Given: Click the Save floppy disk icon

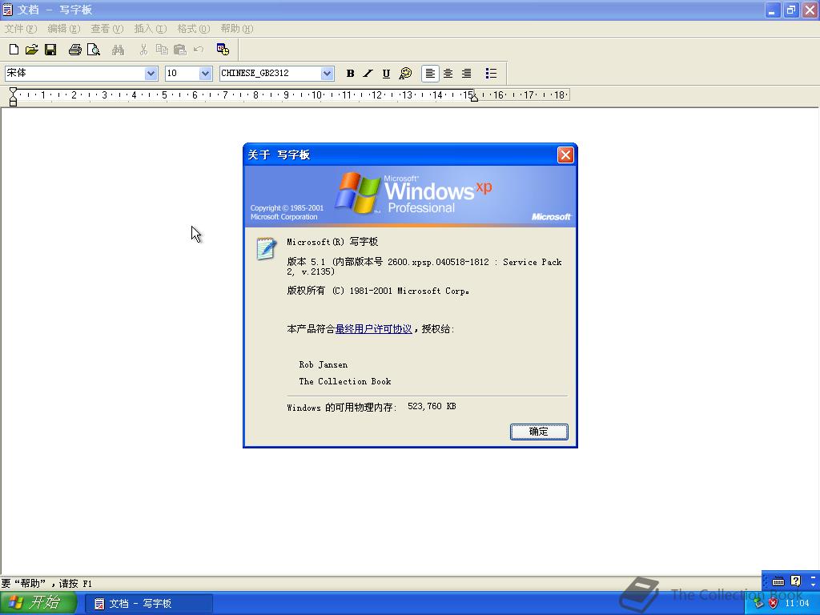Looking at the screenshot, I should (50, 50).
